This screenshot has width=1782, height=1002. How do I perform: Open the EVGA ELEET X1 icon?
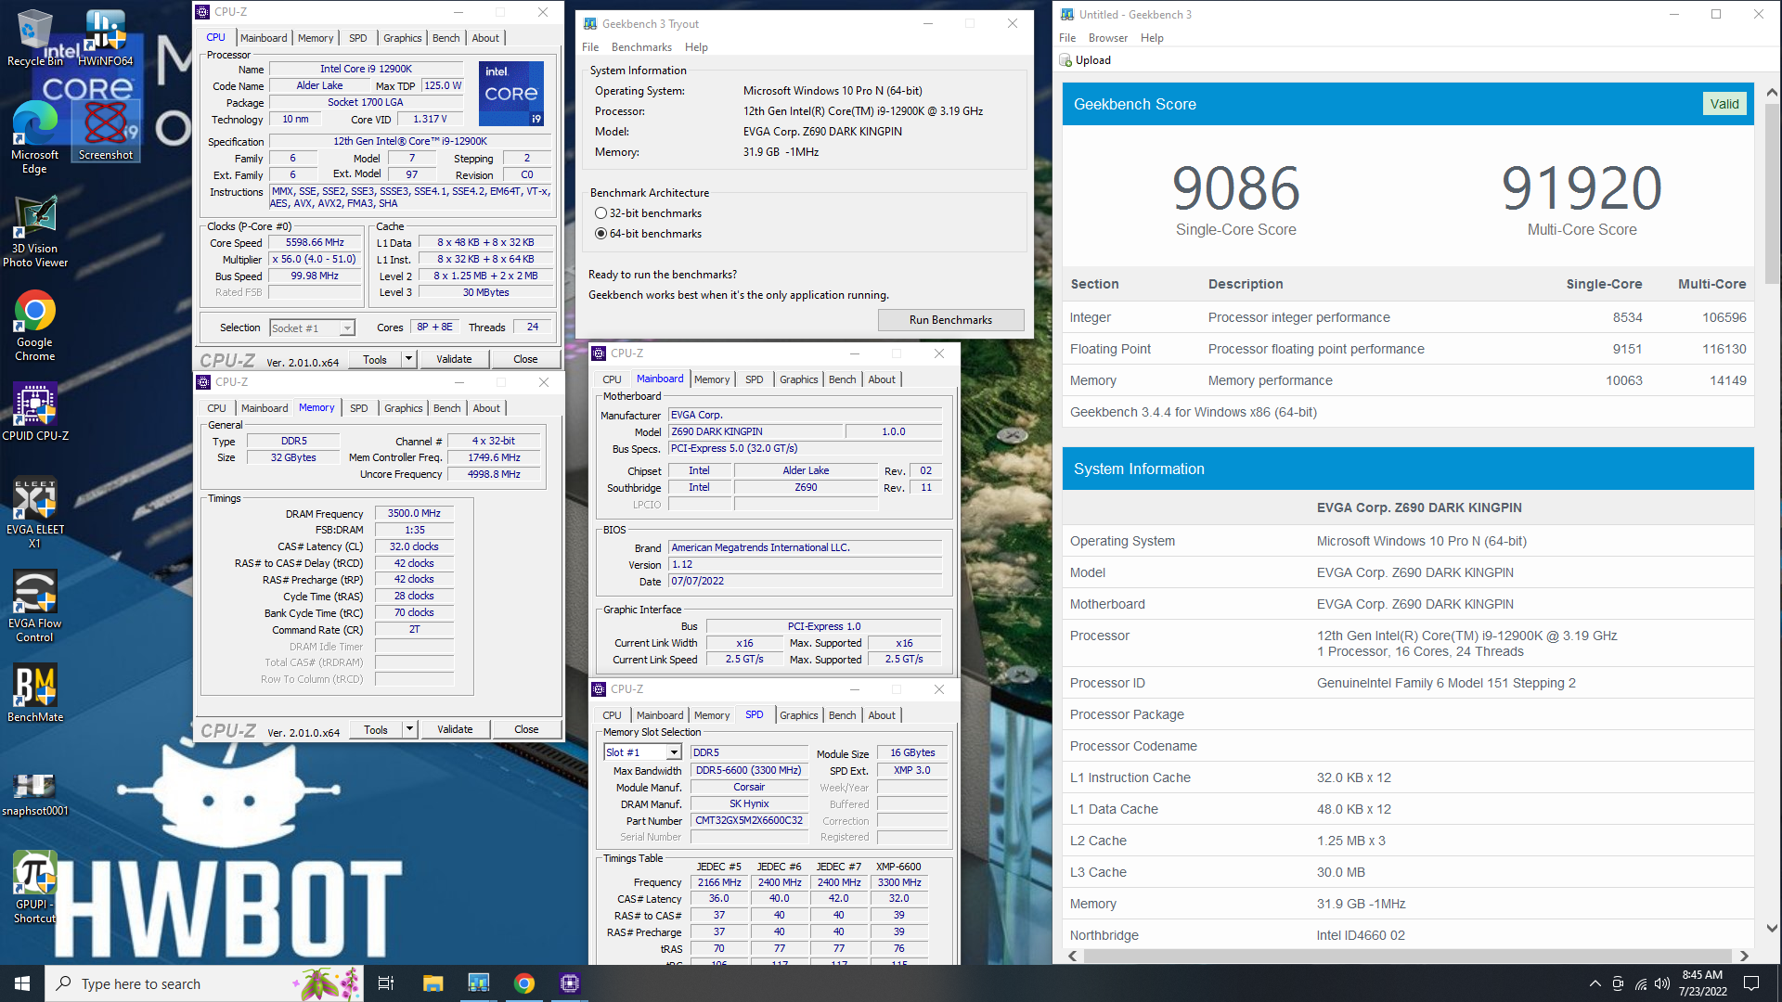(x=35, y=512)
